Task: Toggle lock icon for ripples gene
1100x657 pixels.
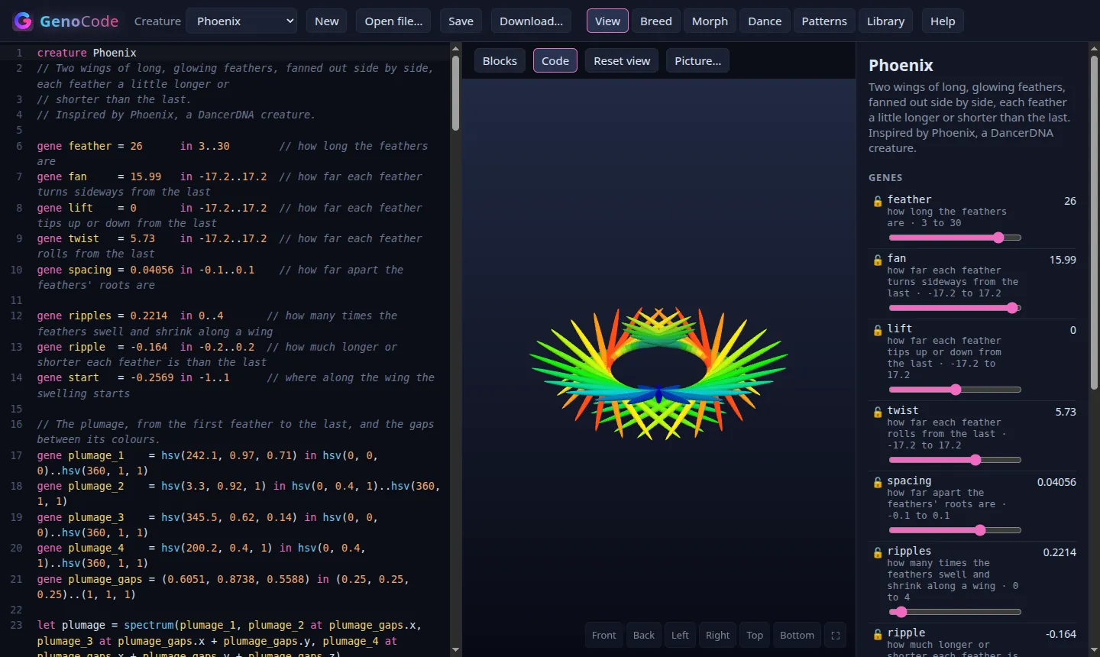Action: 878,553
